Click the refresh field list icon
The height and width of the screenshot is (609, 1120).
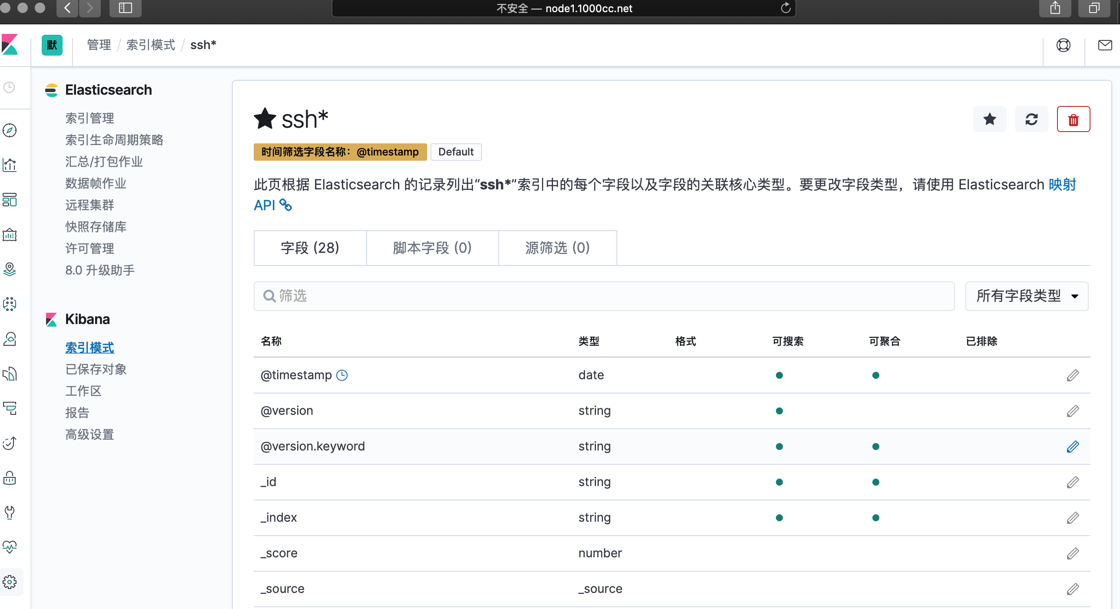(1031, 119)
